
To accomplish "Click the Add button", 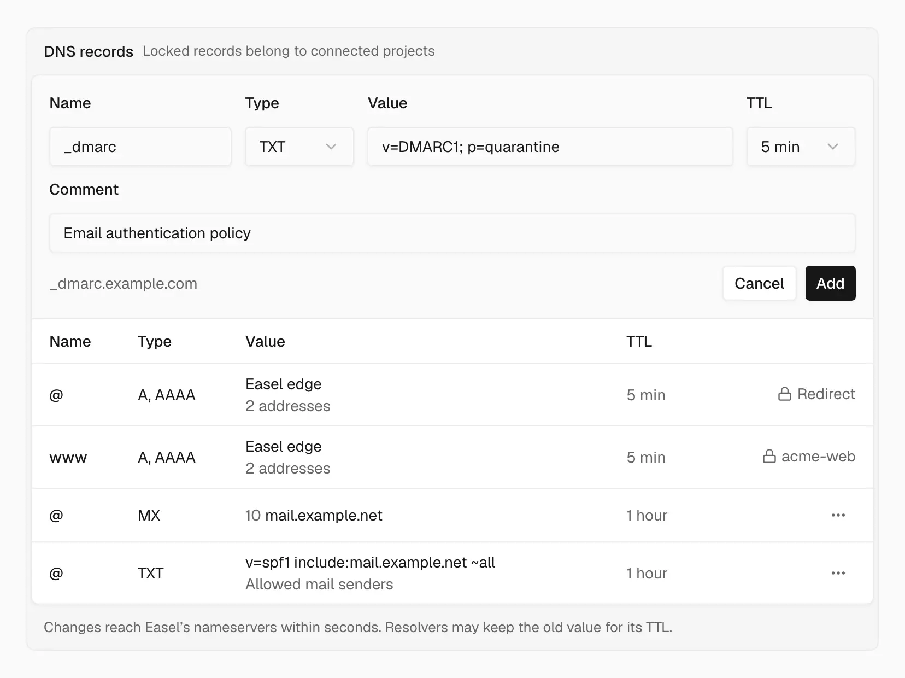I will tap(830, 283).
